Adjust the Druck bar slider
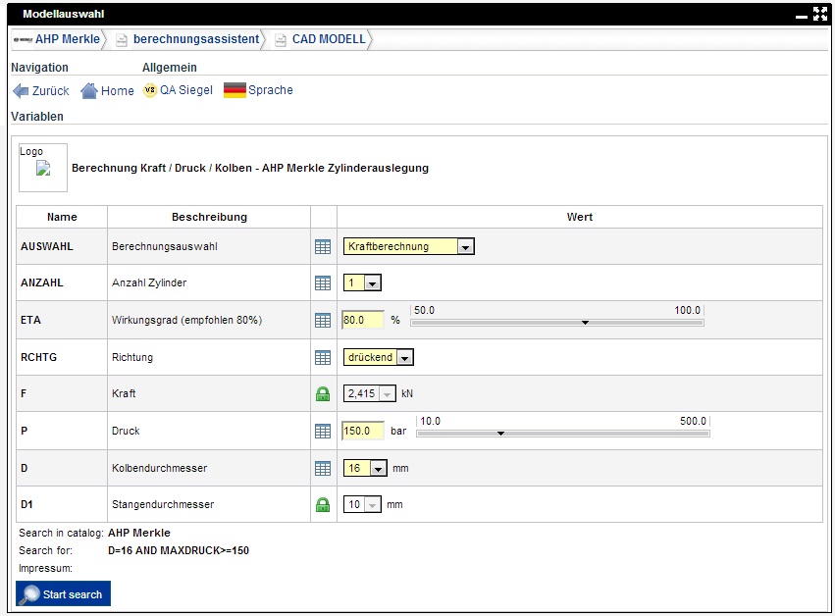The image size is (835, 616). 563,434
